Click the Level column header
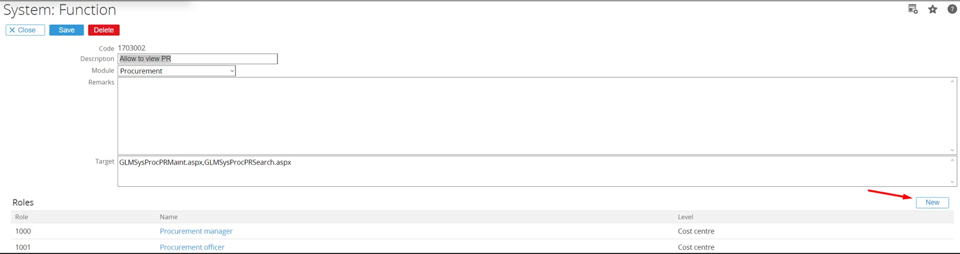This screenshot has height=254, width=960. click(x=685, y=217)
